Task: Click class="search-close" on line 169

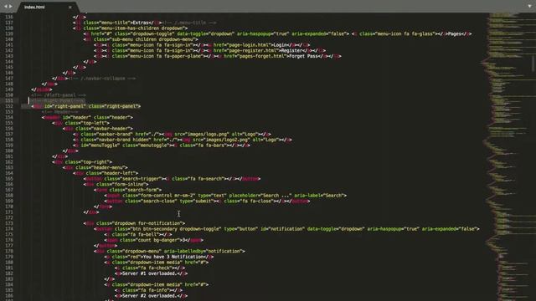Action: pos(151,201)
